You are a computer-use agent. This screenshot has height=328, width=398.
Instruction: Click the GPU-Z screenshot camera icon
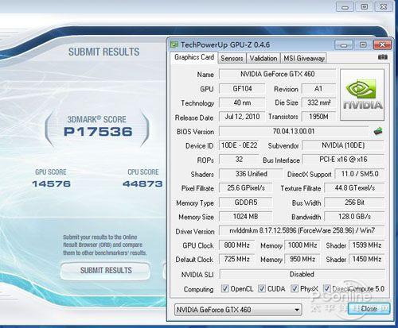(x=382, y=57)
